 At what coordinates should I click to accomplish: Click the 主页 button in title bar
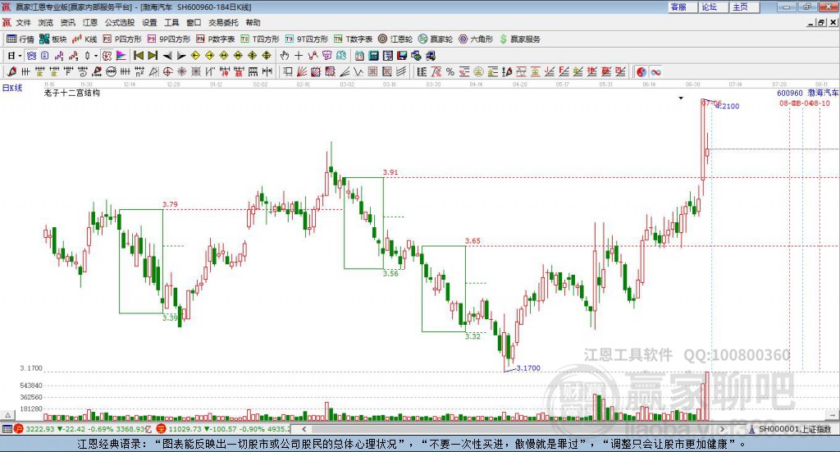click(x=744, y=7)
